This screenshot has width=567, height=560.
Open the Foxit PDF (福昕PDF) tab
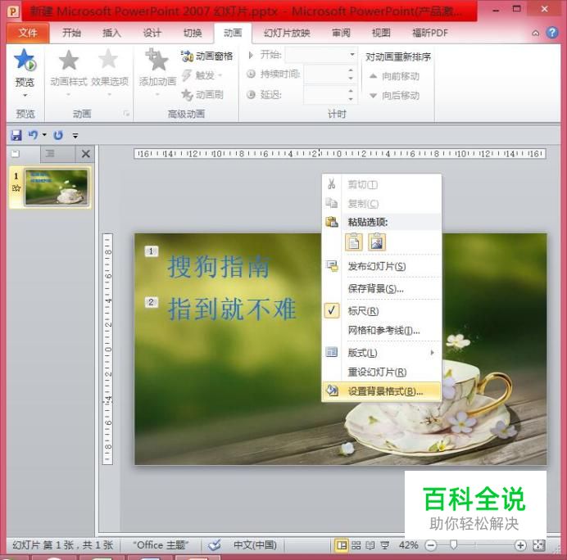tap(430, 34)
